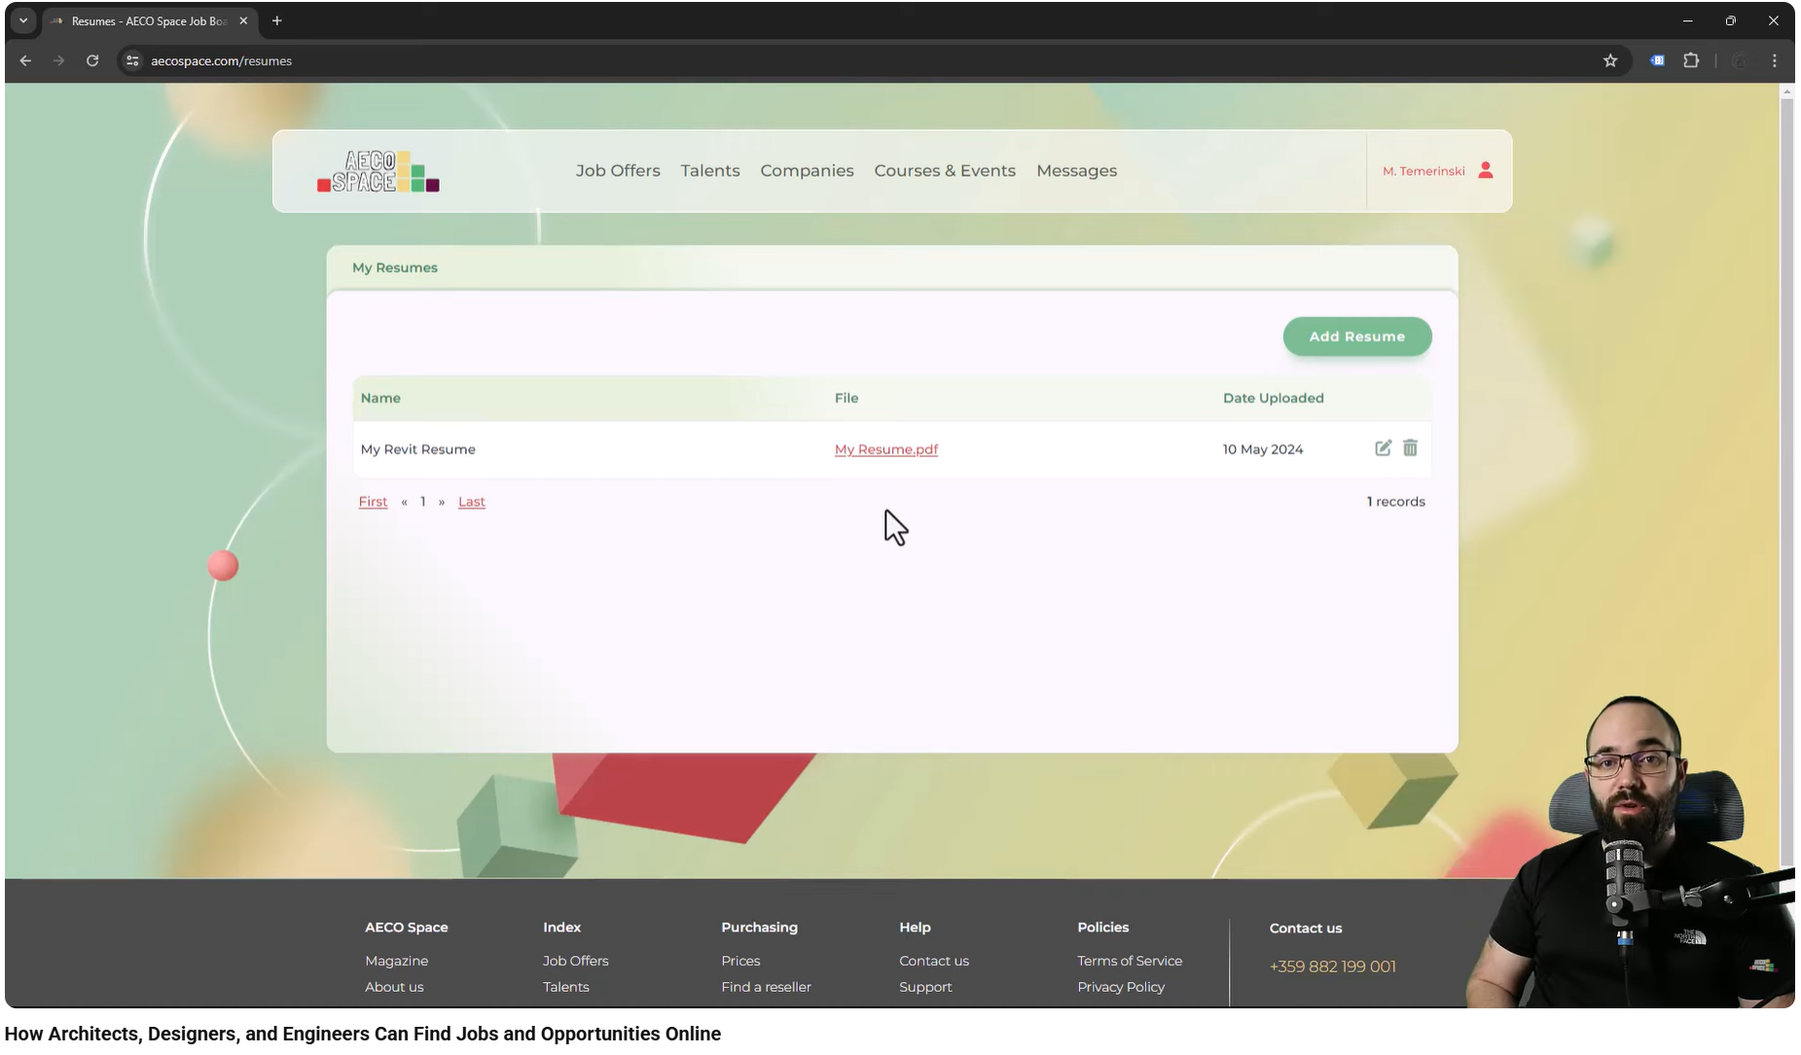The width and height of the screenshot is (1801, 1055).
Task: Open the tab search chevron
Action: tap(22, 19)
